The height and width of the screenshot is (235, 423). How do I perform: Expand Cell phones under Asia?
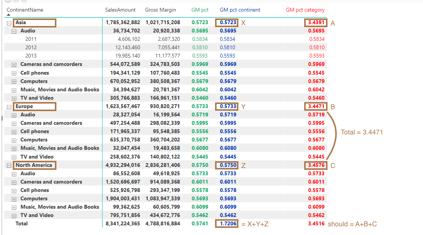click(x=14, y=73)
